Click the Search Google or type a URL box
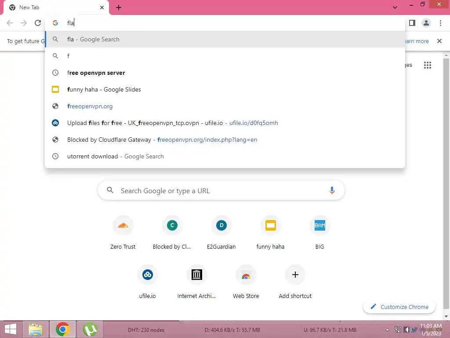Image resolution: width=450 pixels, height=338 pixels. [221, 191]
